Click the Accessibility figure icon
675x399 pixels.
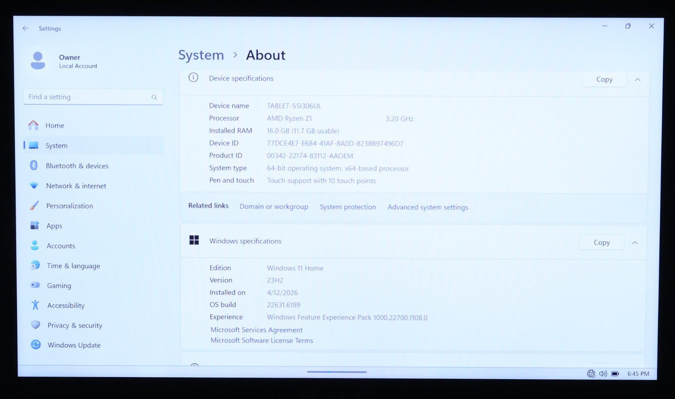pyautogui.click(x=35, y=305)
